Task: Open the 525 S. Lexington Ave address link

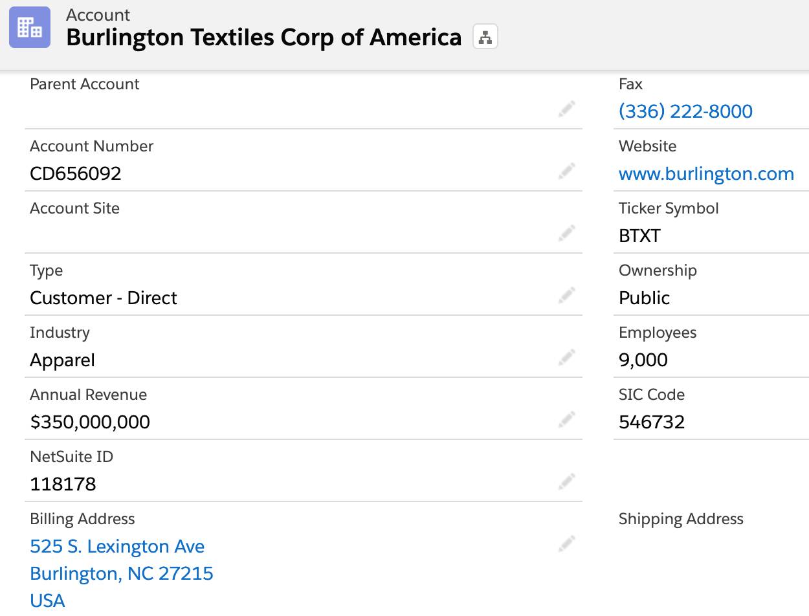Action: (117, 547)
